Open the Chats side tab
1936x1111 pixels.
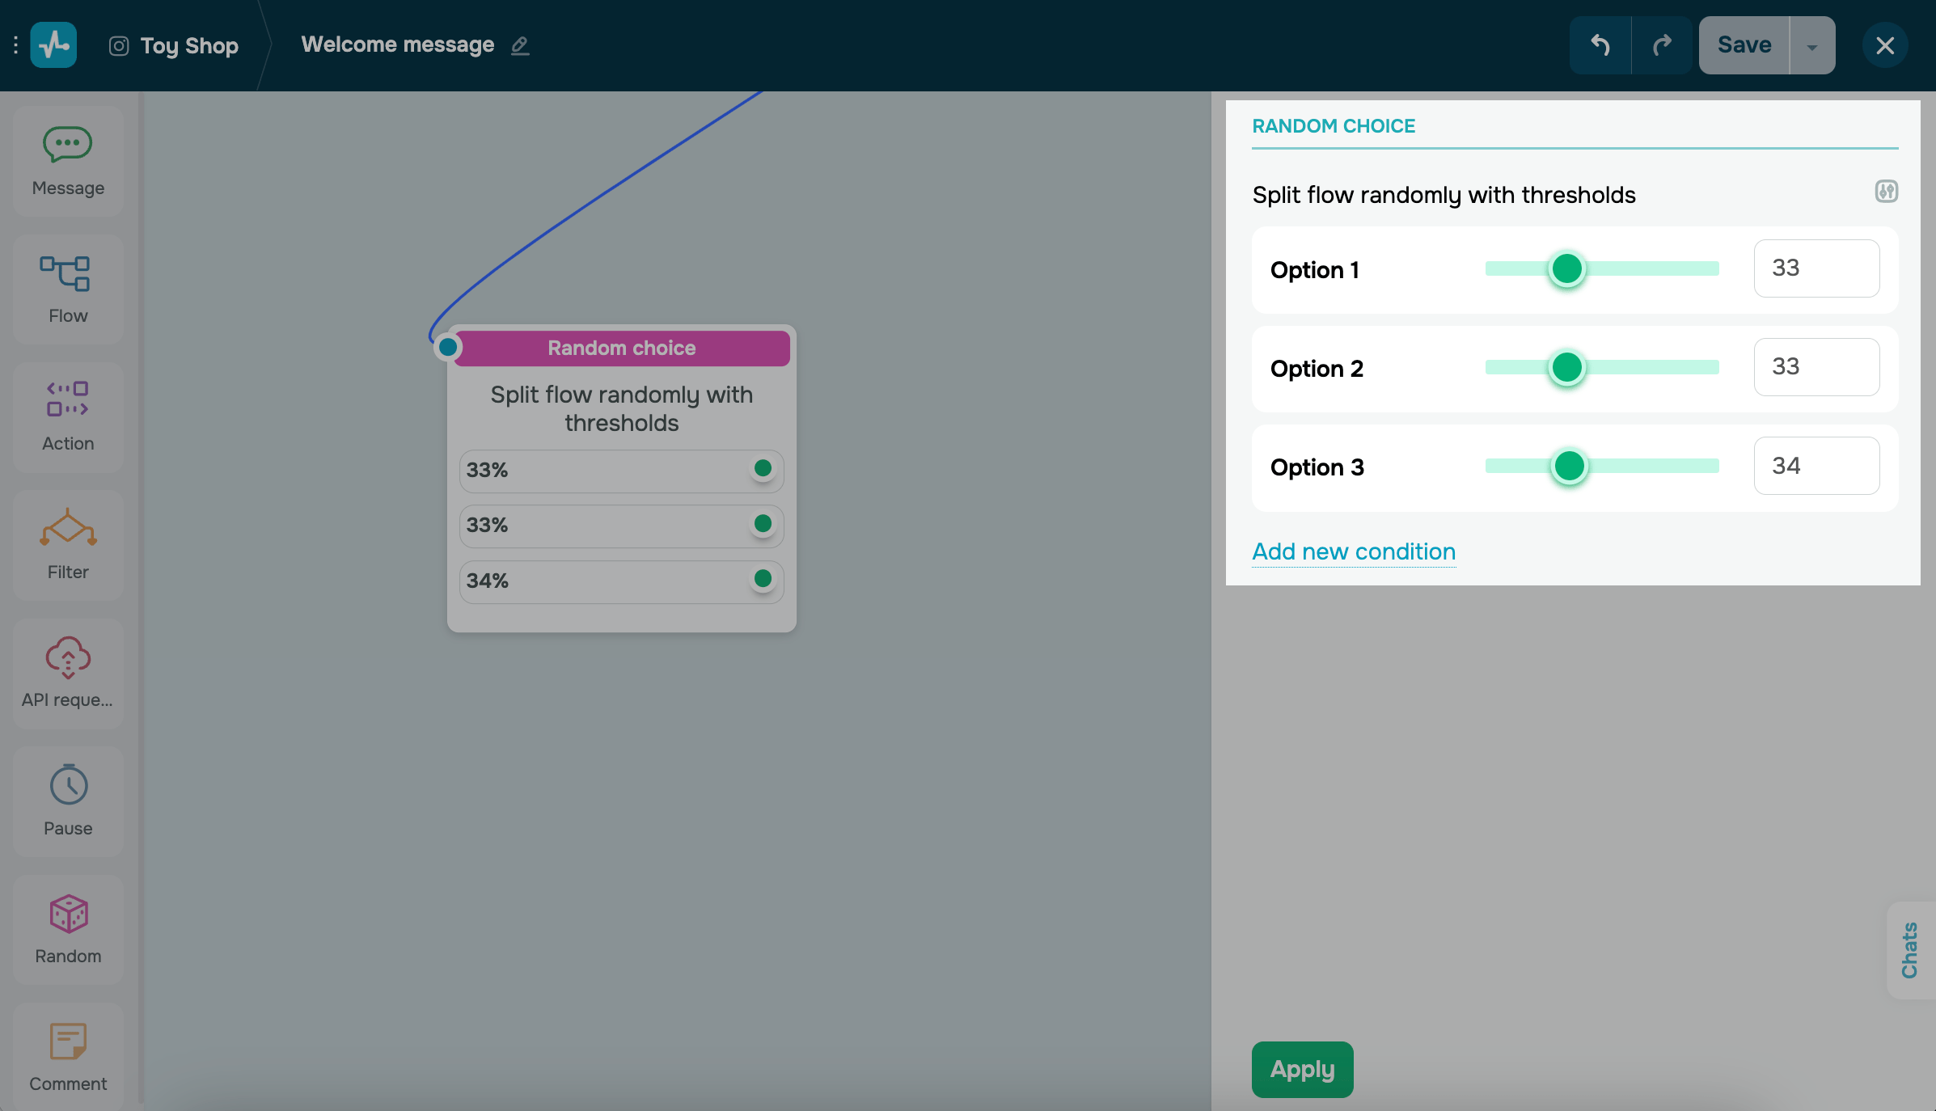click(1909, 950)
